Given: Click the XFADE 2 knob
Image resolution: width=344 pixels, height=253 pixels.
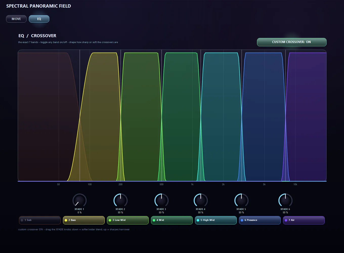Looking at the screenshot, I should click(120, 200).
